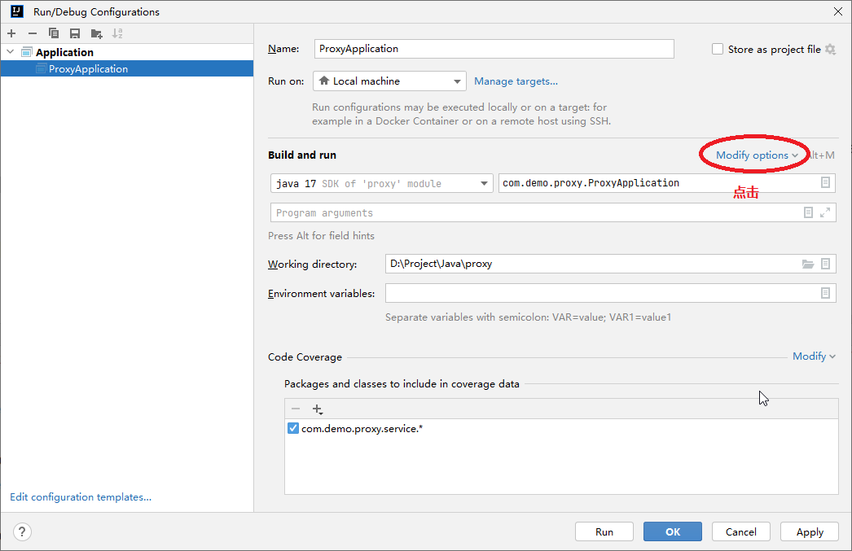852x551 pixels.
Task: Expand the Modify options menu
Action: point(757,155)
